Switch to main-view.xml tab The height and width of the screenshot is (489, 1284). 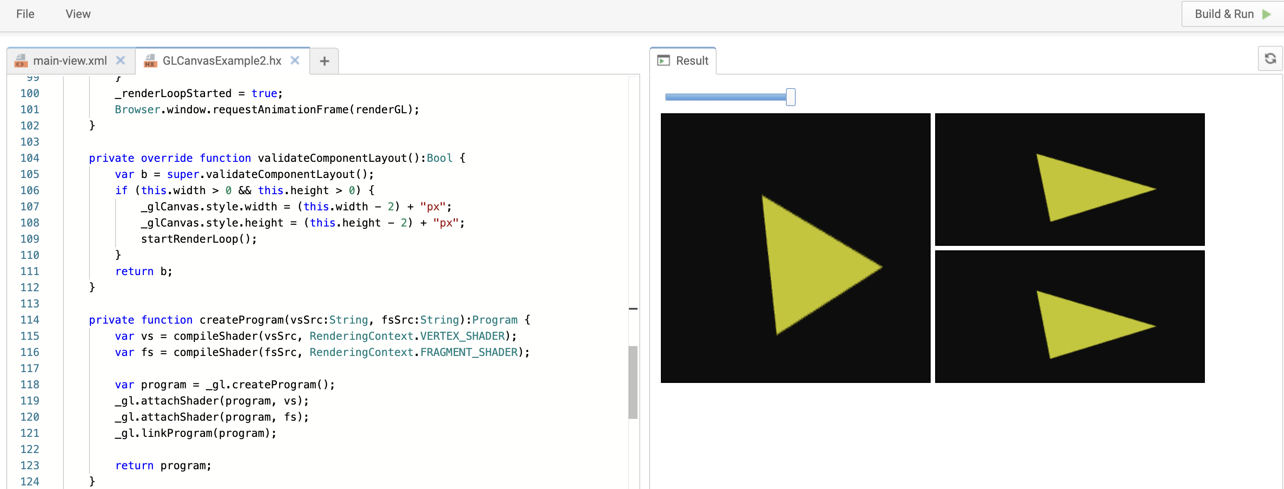point(70,61)
